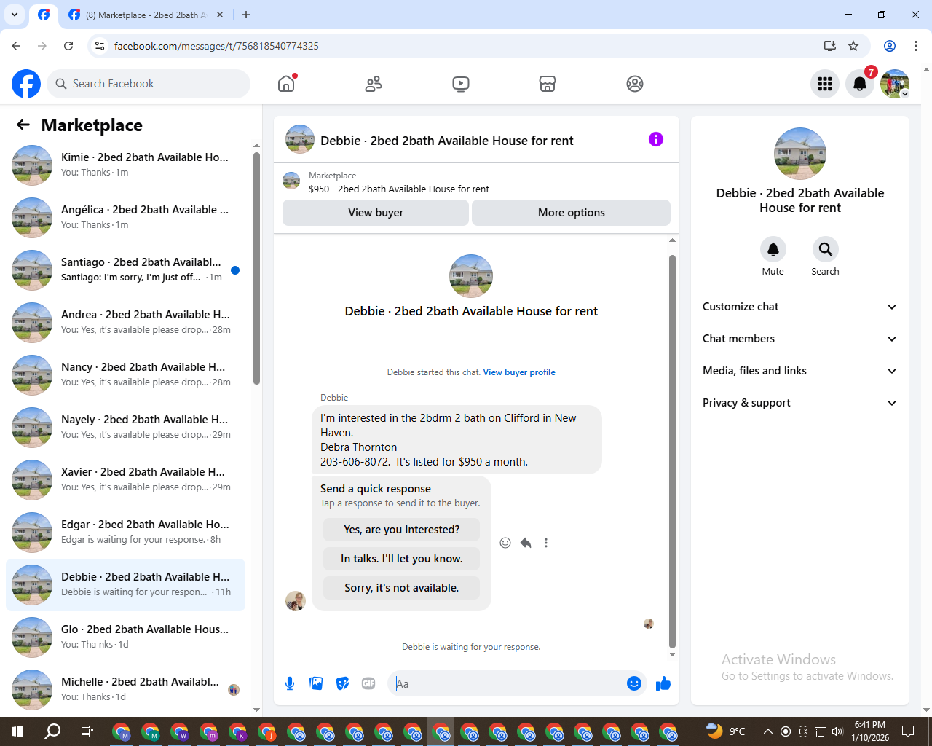Expand the Customize chat section
The image size is (932, 746).
point(800,307)
